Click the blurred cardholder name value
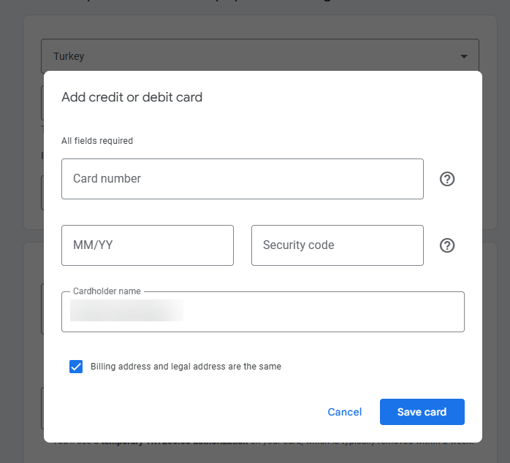This screenshot has height=463, width=510. pyautogui.click(x=126, y=310)
